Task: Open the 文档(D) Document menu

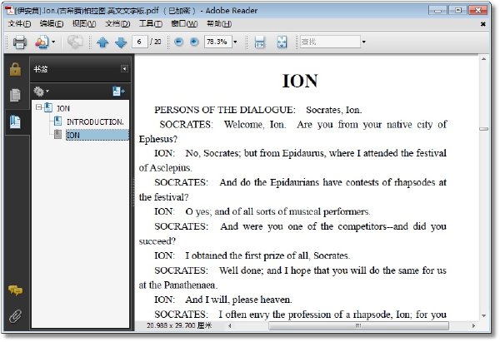Action: [117, 24]
